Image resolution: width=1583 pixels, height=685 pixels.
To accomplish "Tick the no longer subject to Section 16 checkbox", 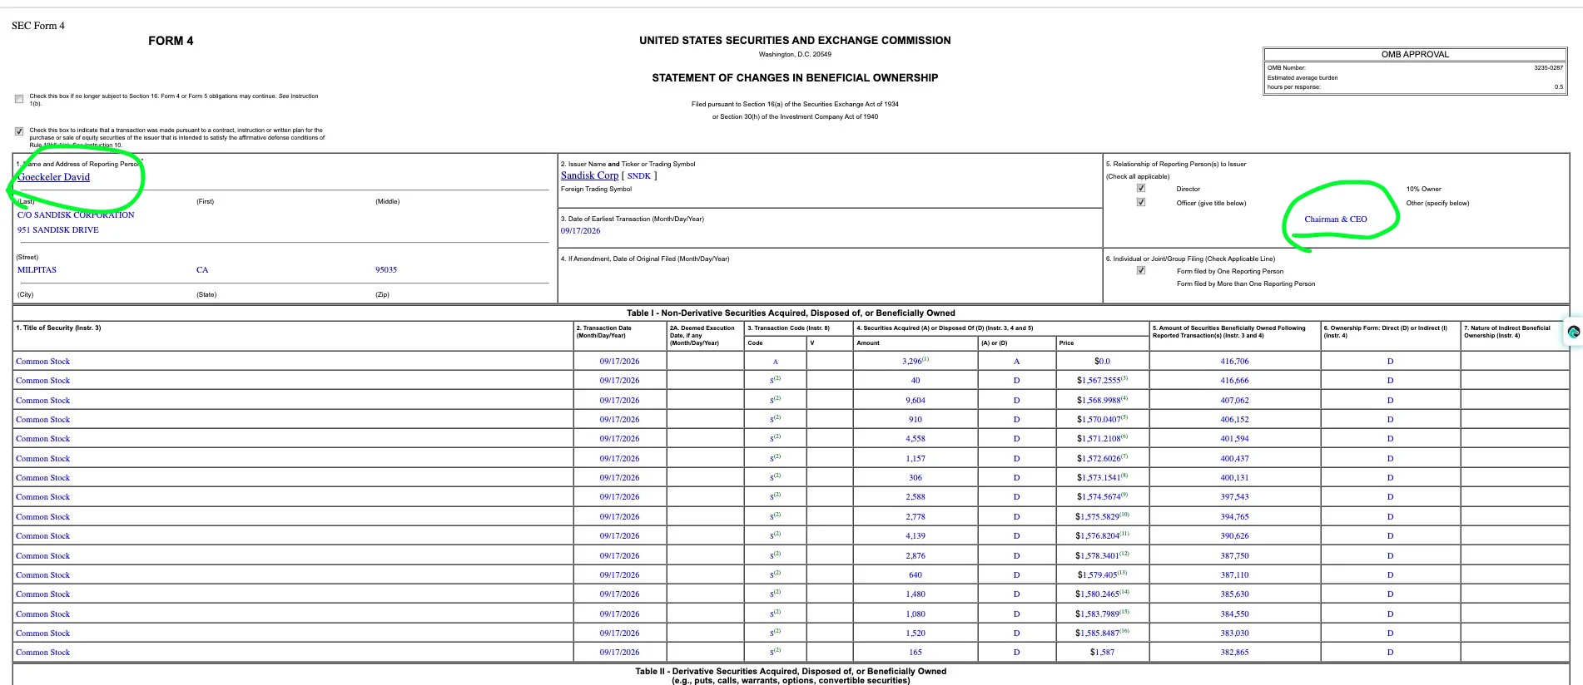I will [x=19, y=99].
